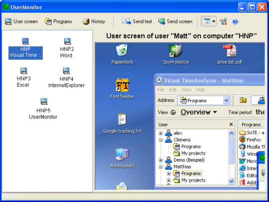
Task: Expand the alex user node
Action: [160, 133]
